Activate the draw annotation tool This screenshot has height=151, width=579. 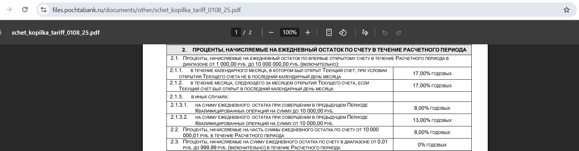point(365,32)
